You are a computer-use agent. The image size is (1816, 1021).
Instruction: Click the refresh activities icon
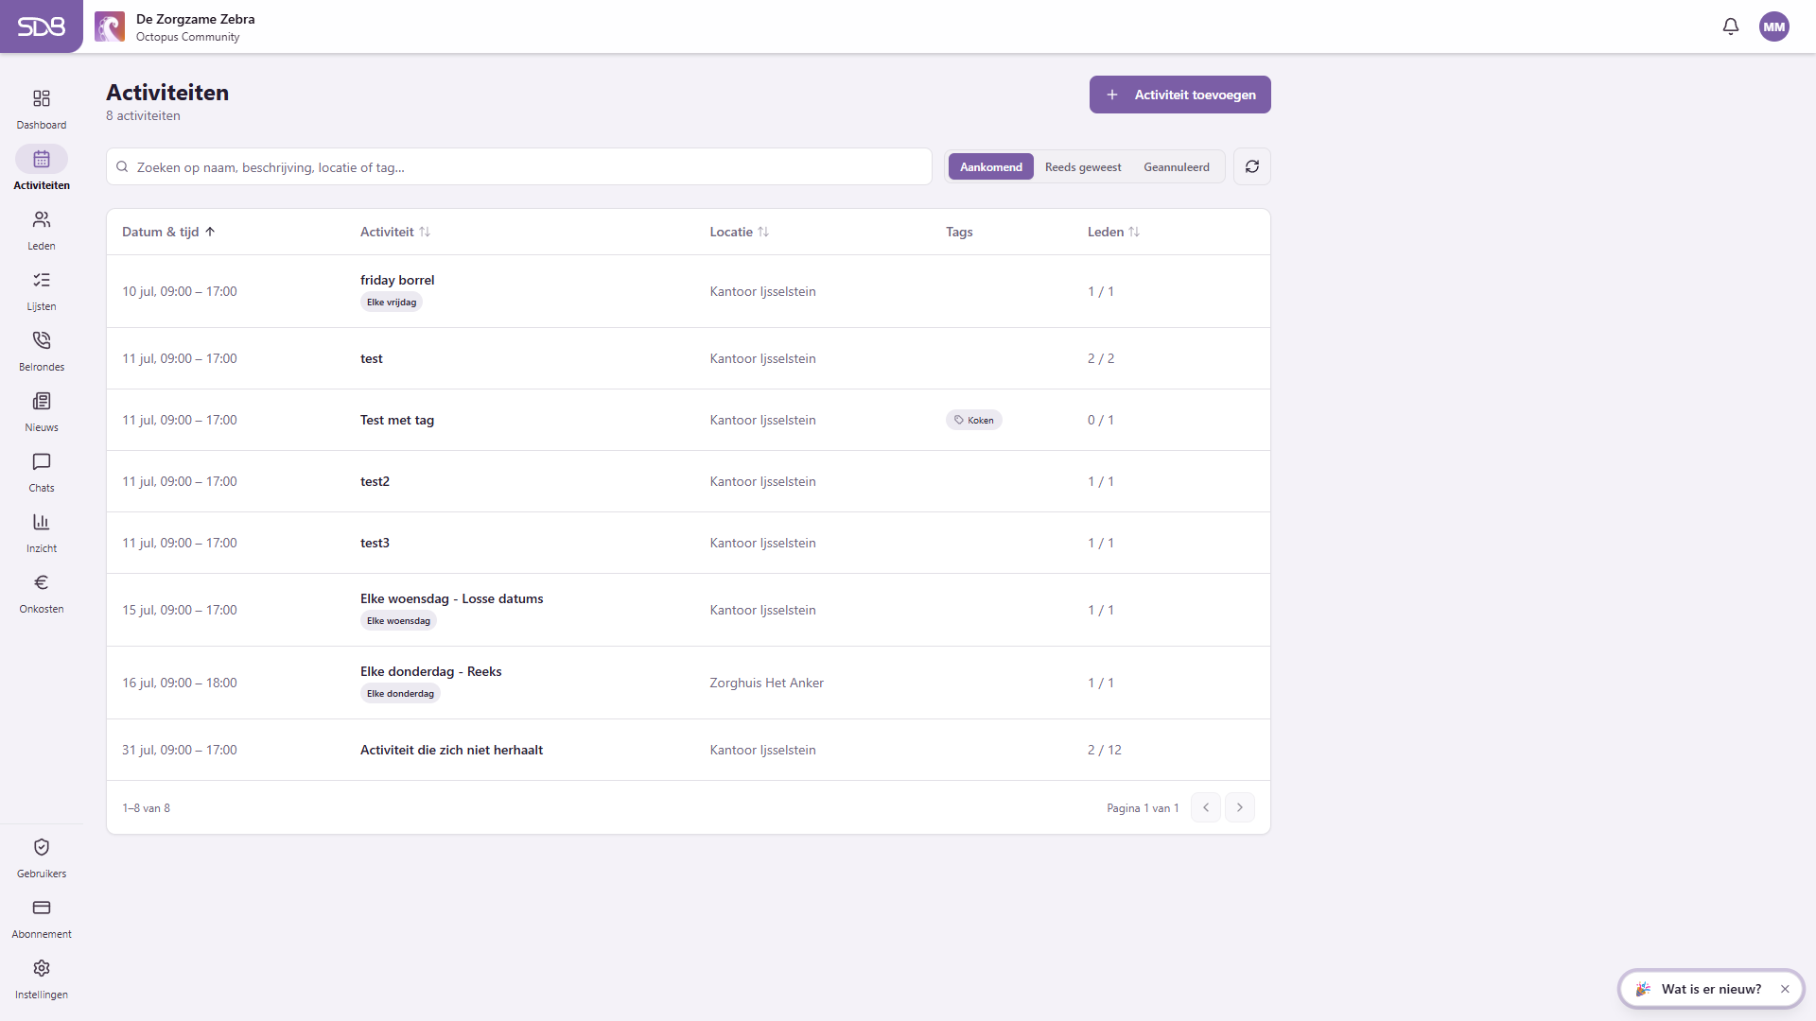pos(1252,166)
